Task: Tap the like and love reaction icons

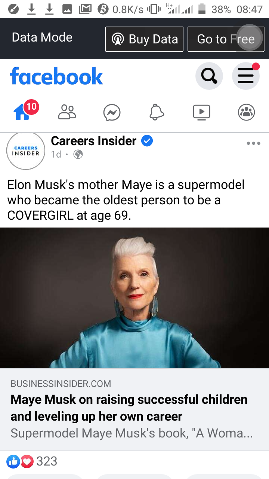Action: pyautogui.click(x=20, y=462)
